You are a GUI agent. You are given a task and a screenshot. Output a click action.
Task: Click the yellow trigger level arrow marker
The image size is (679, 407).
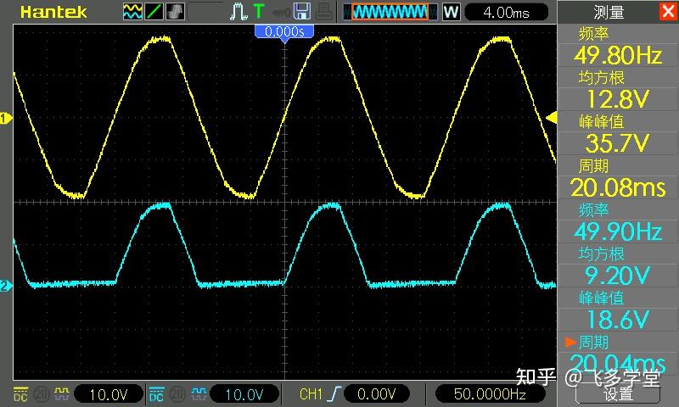tap(551, 118)
